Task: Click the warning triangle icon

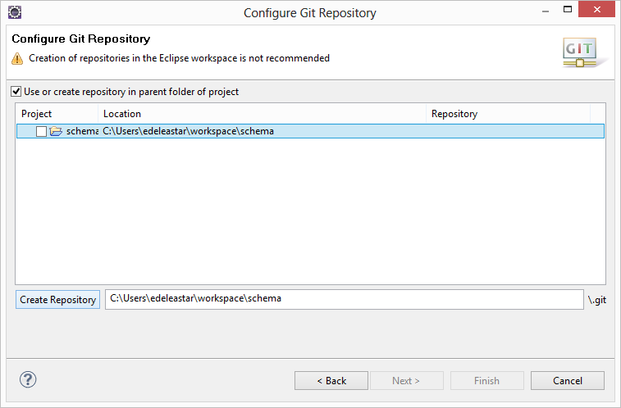Action: point(17,58)
